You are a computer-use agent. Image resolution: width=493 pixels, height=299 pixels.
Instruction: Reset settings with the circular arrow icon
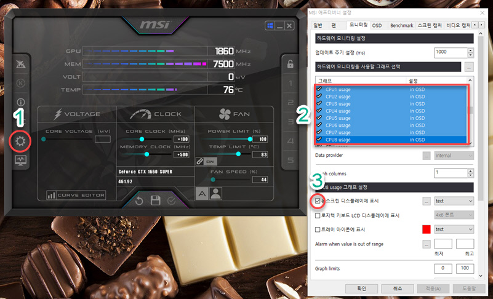pos(139,201)
